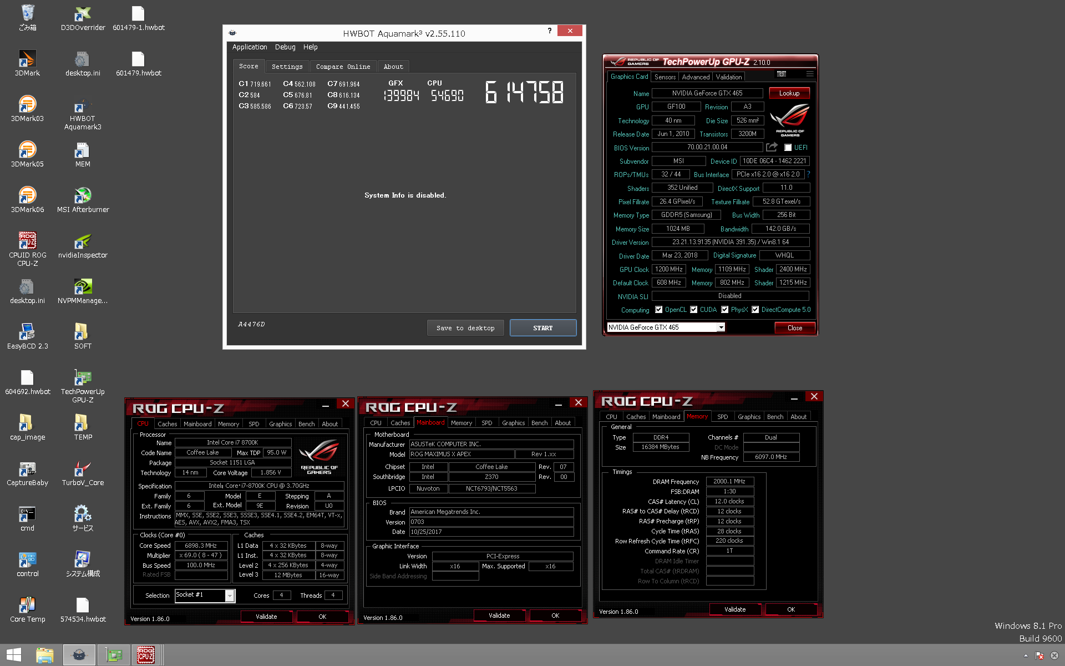
Task: Click the Windows Start button on taskbar
Action: pos(14,655)
